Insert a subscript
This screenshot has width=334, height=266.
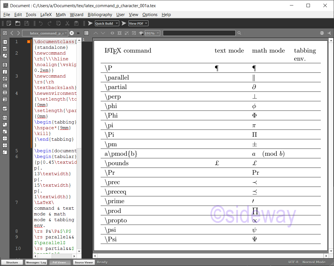[5, 125]
